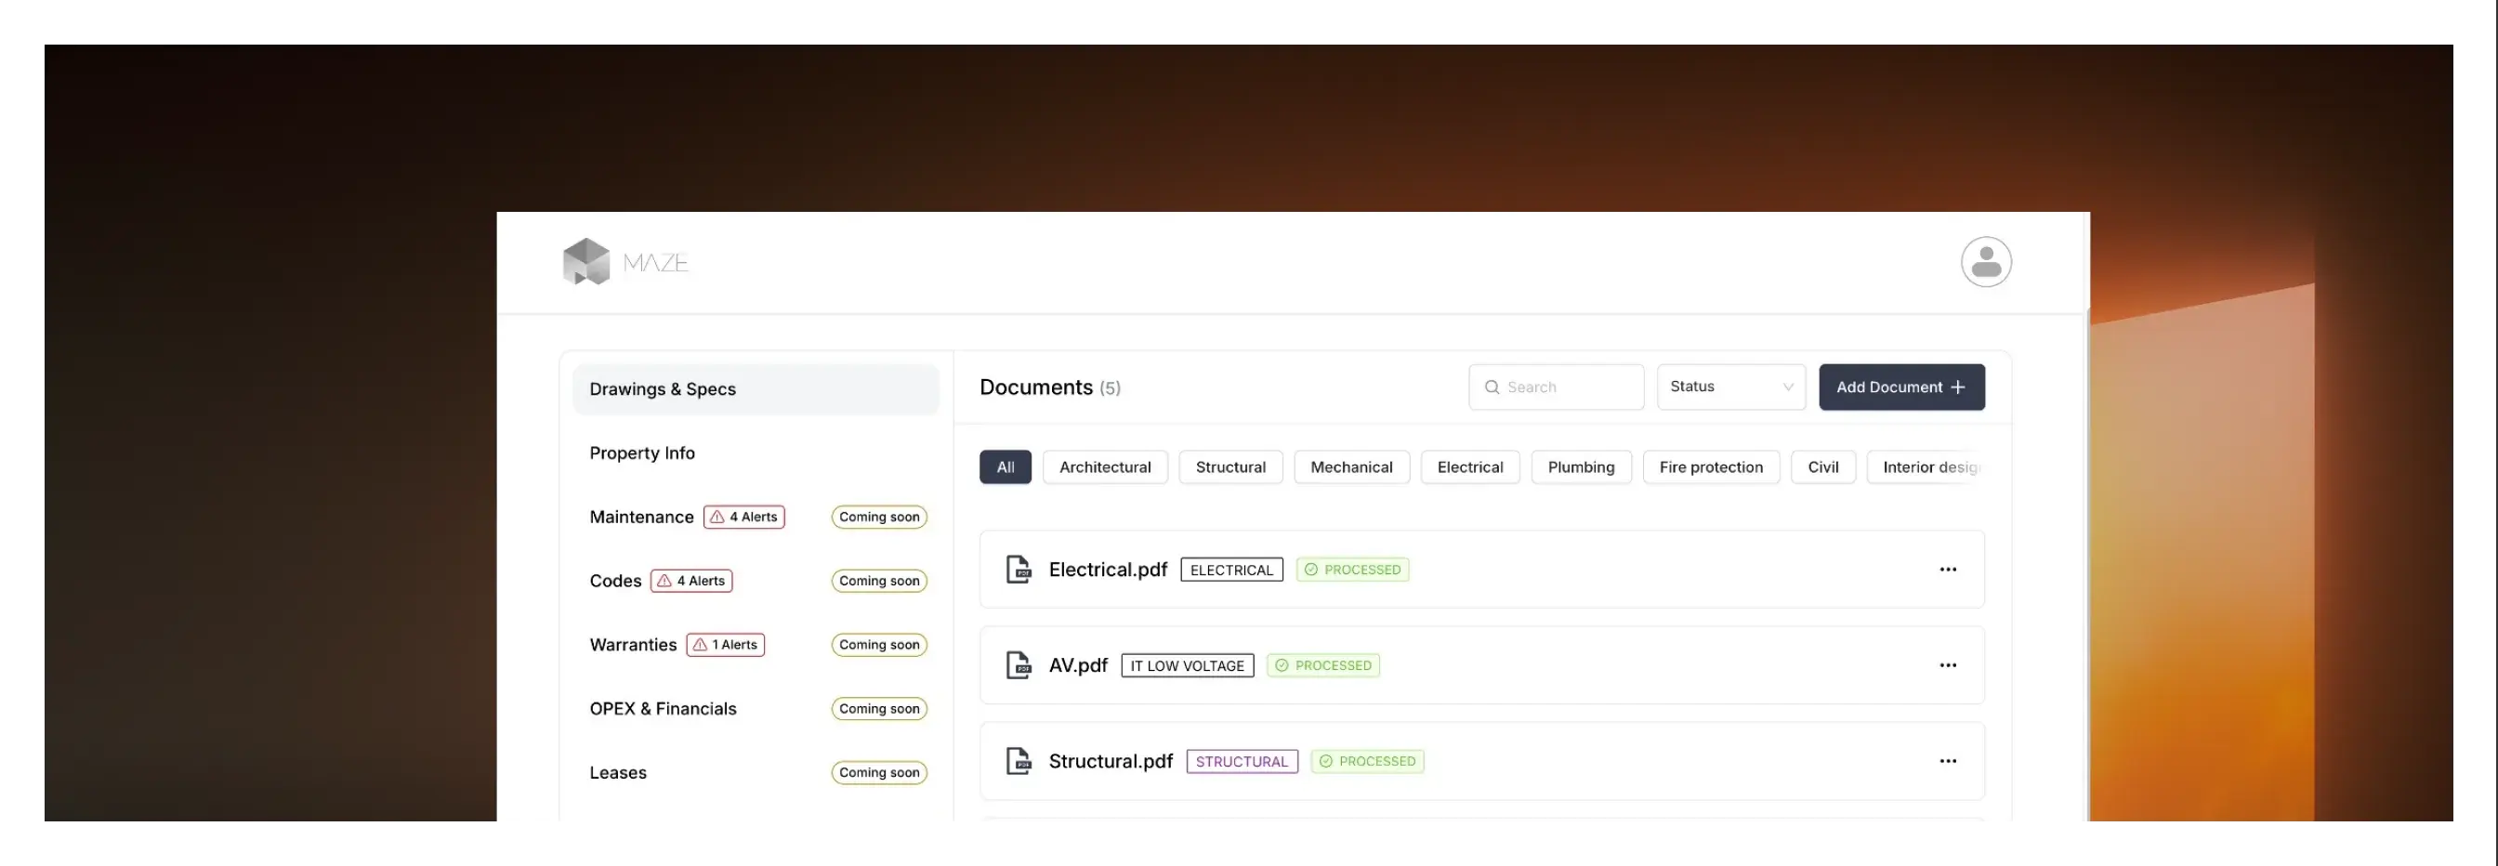
Task: Click the Maintenance alert warning icon
Action: pos(717,517)
